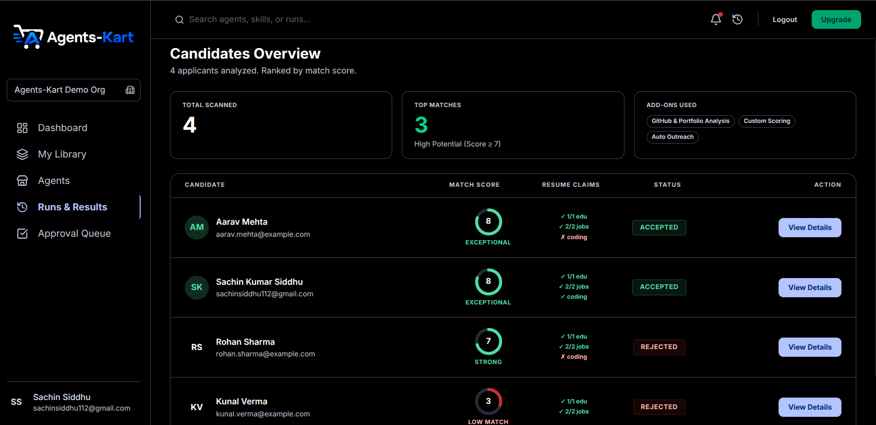Click Aarav Mehta's ACCEPTED status badge

click(x=659, y=227)
